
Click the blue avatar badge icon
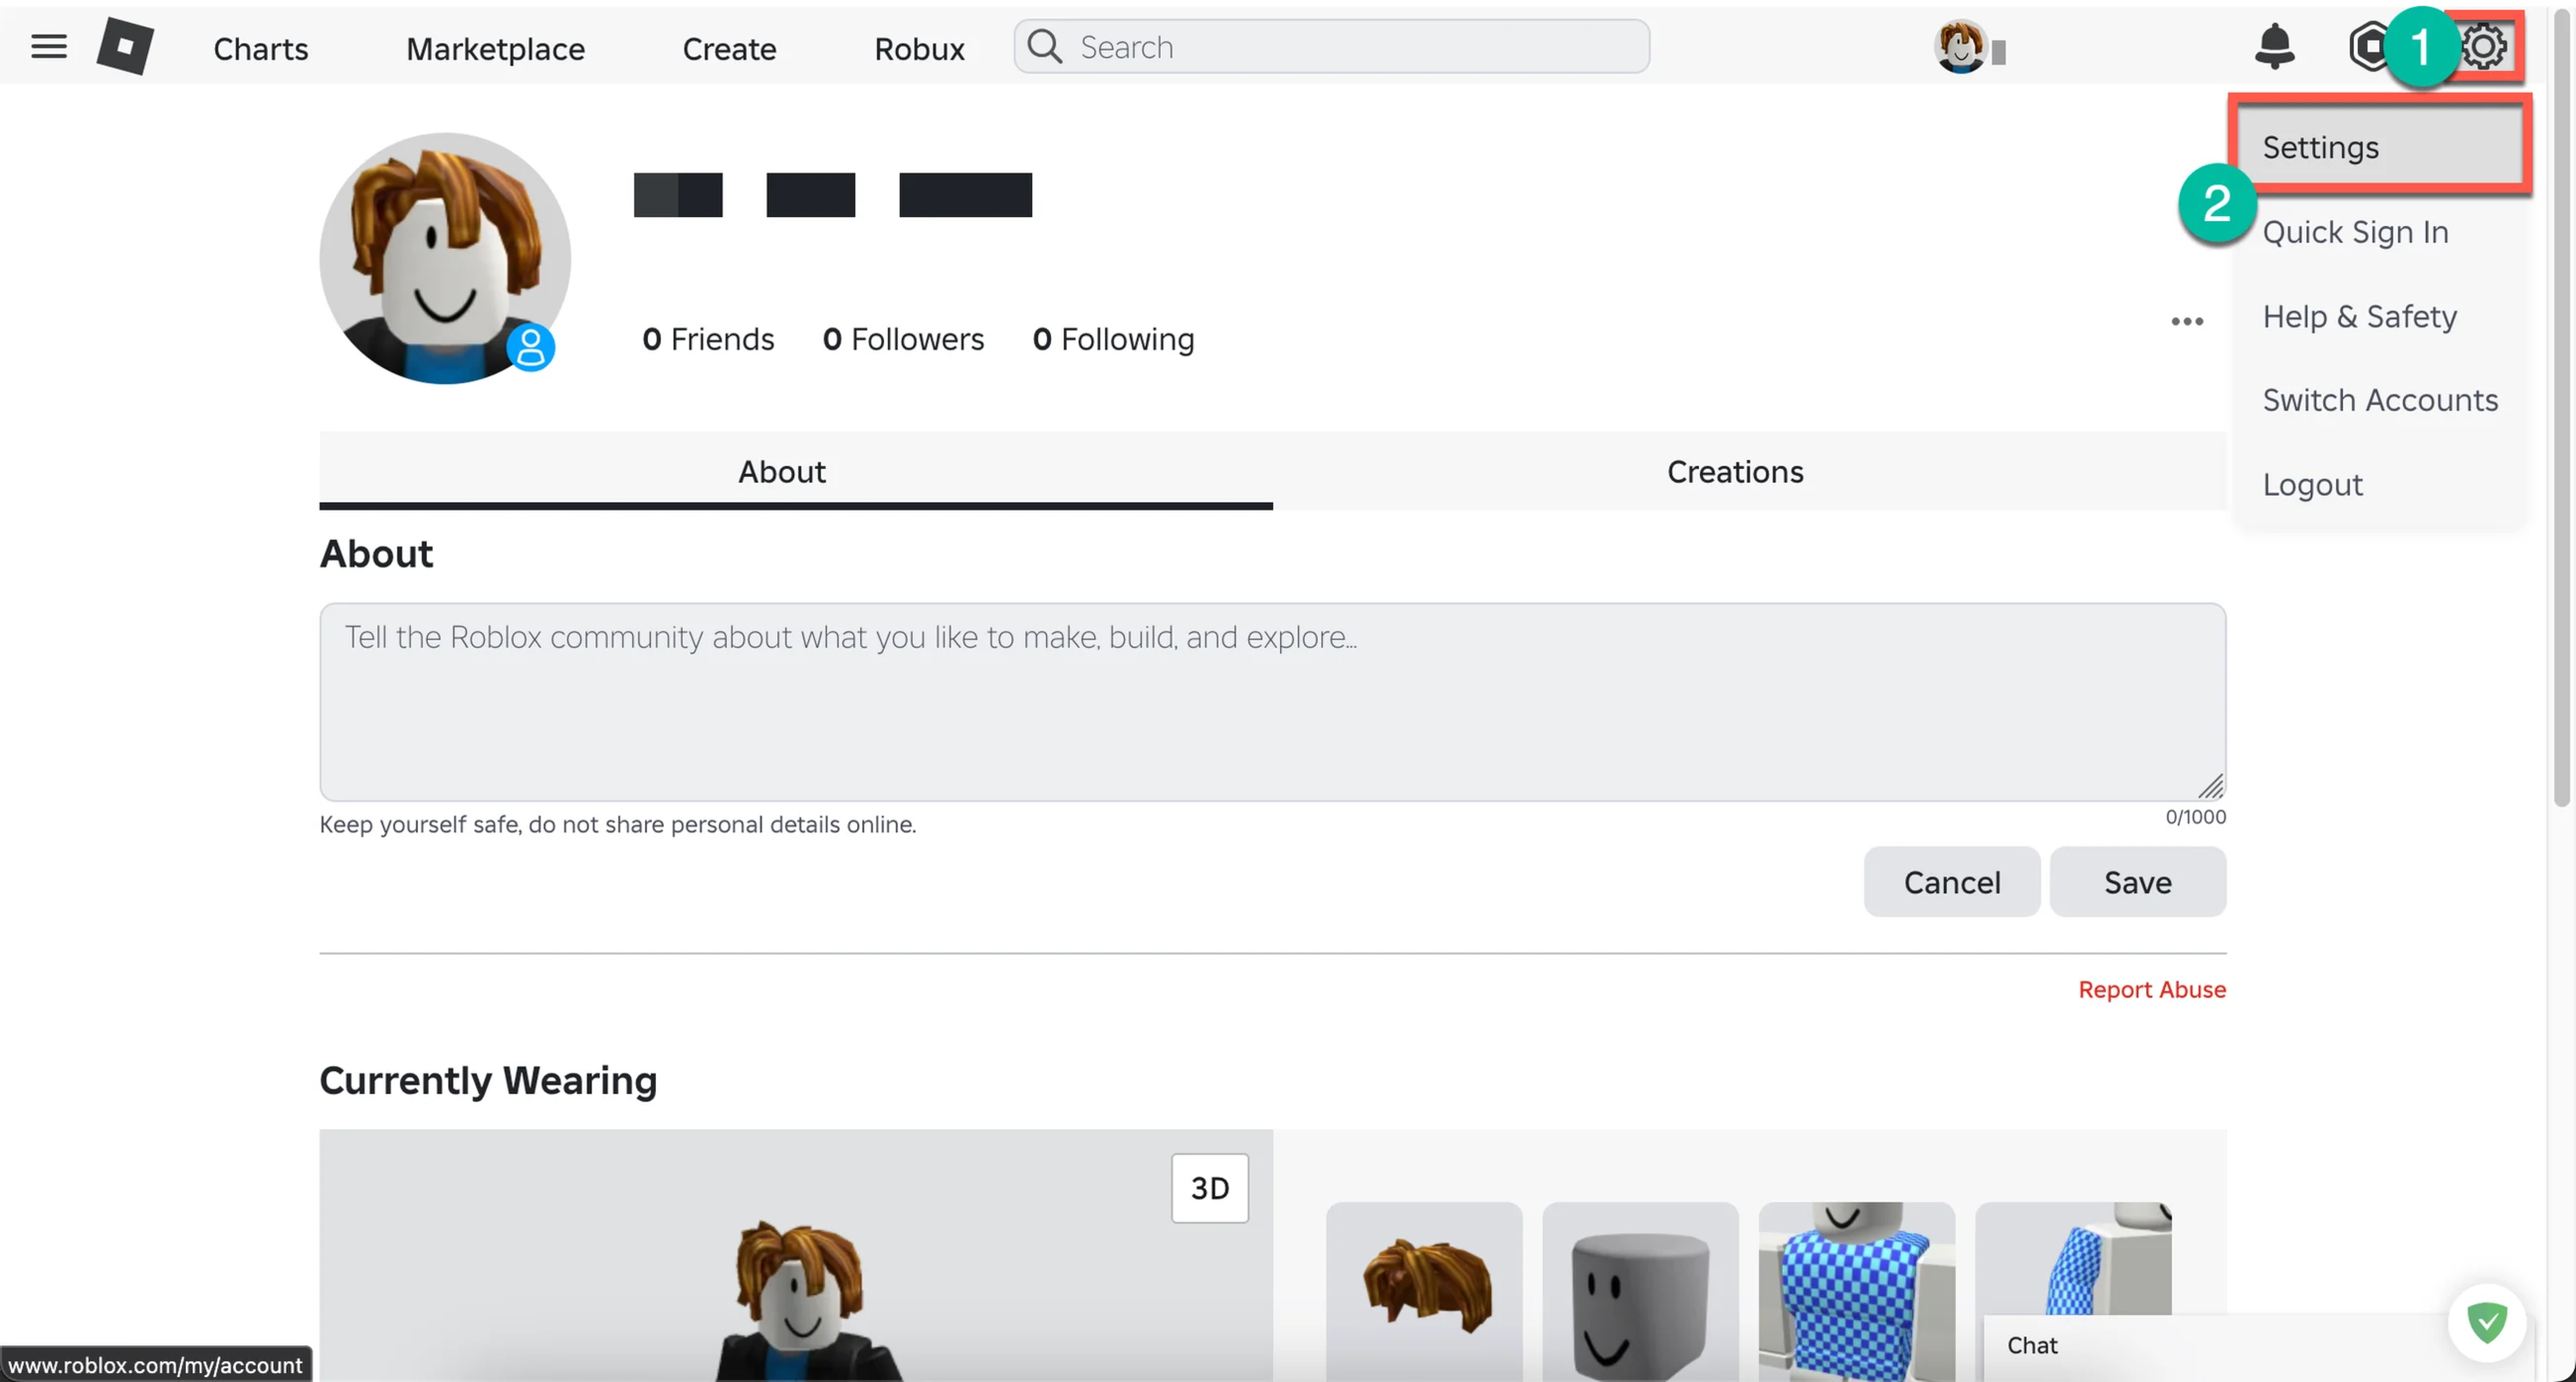530,347
